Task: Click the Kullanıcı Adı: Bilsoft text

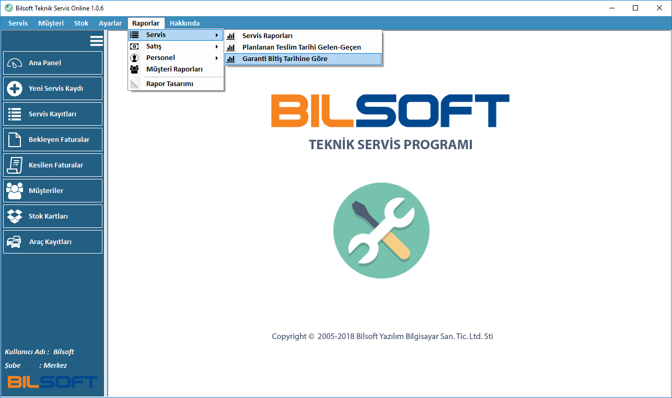Action: click(x=39, y=352)
